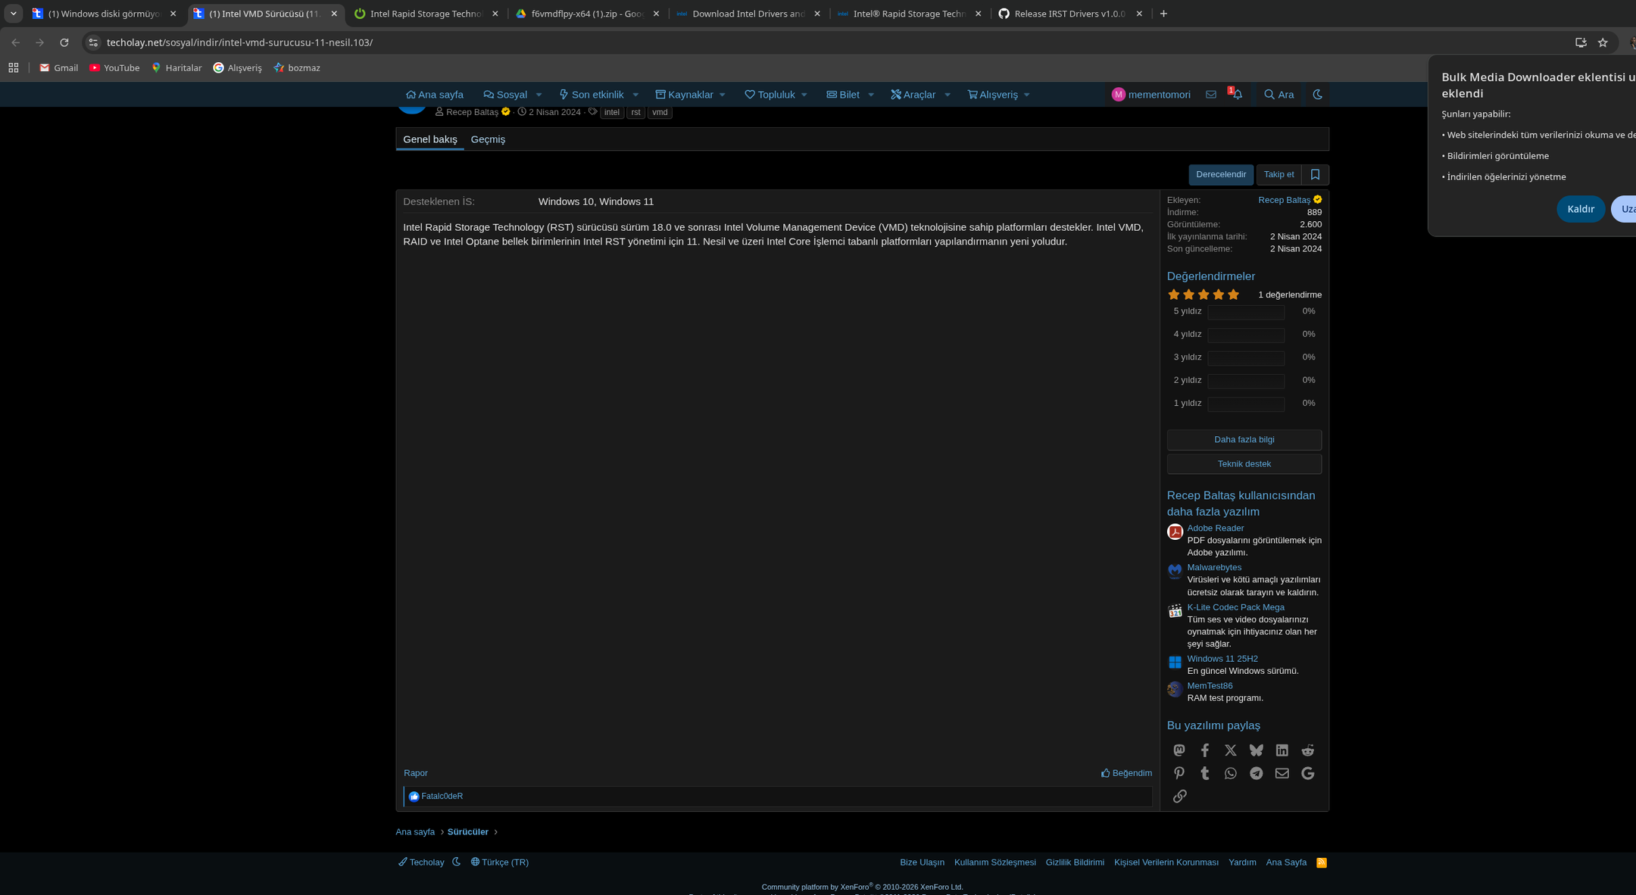Switch to Download Intel Drivers browser tab
This screenshot has height=895, width=1636.
(x=748, y=14)
